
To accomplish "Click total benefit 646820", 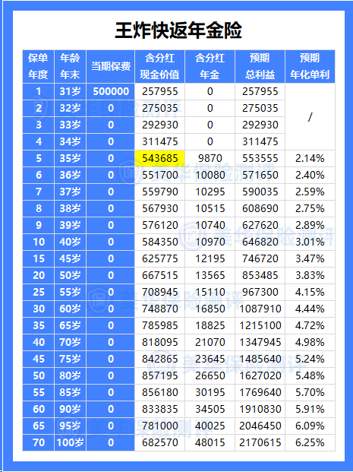I will (260, 242).
